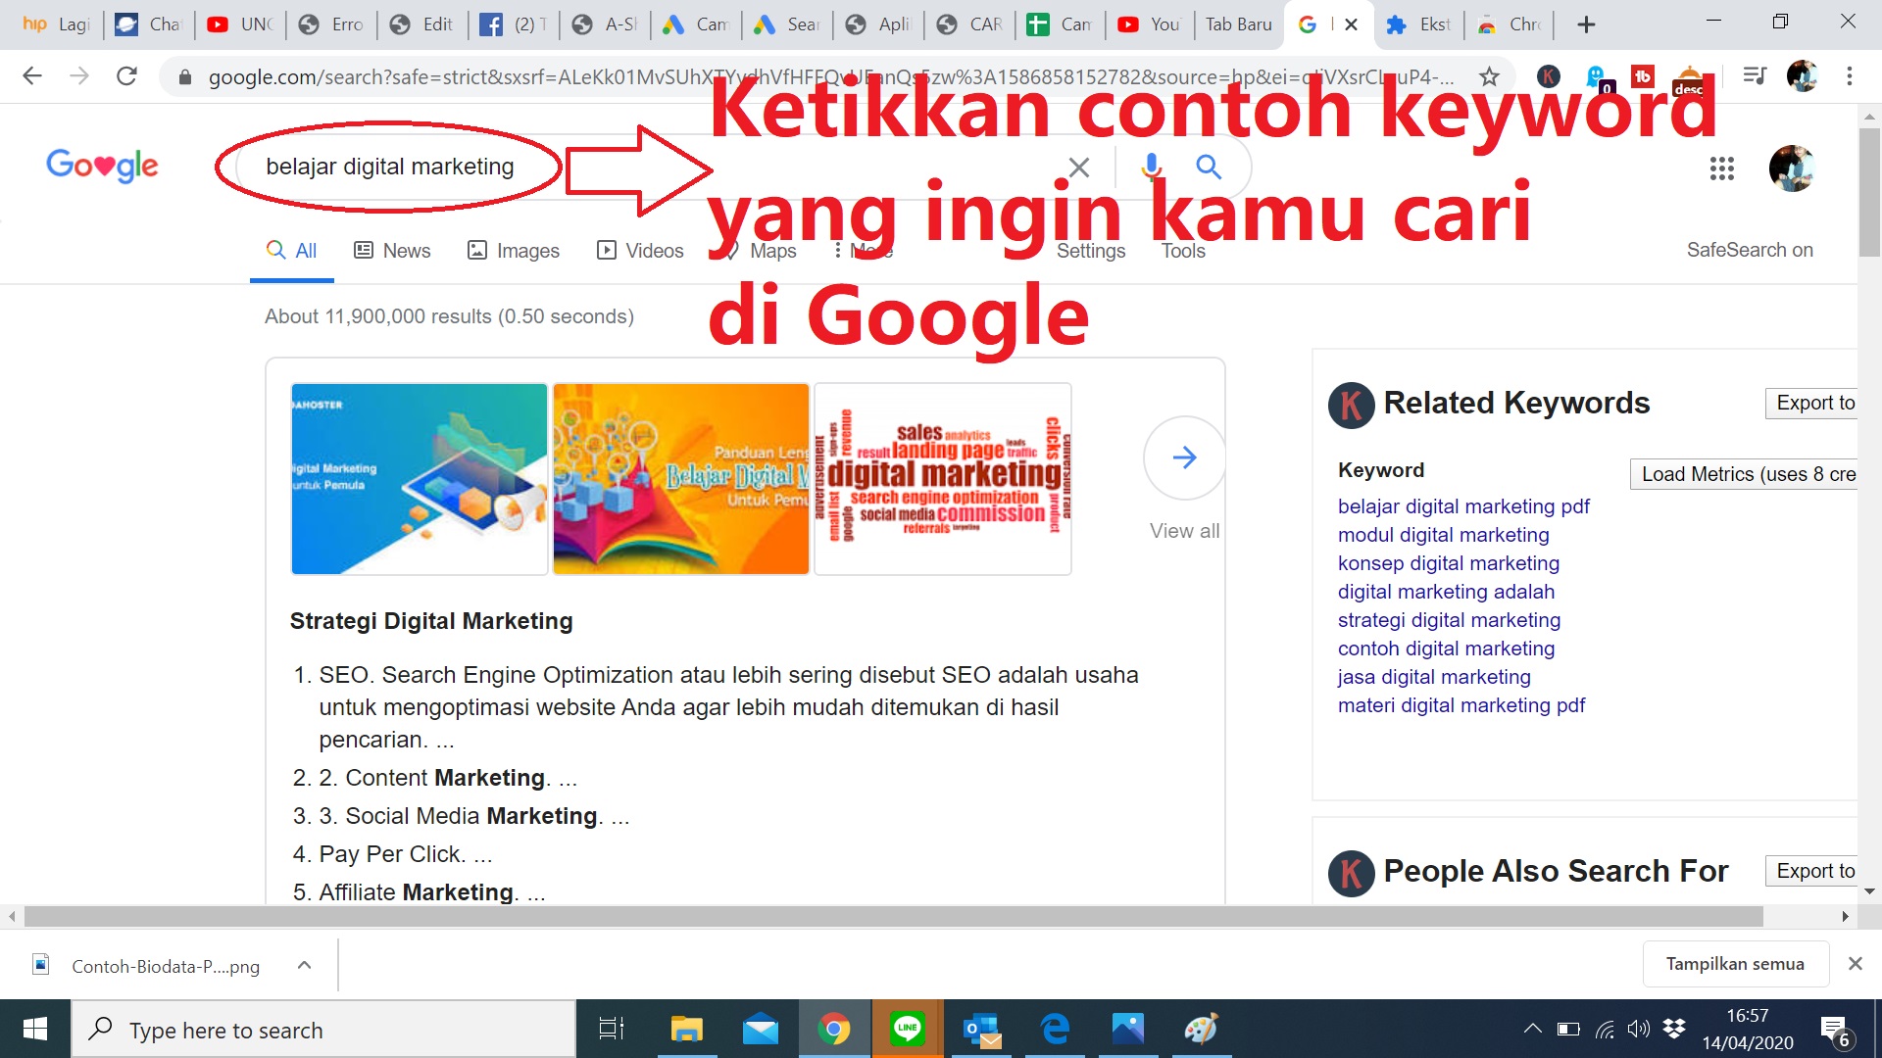Open the Keywords Everywhere extension icon
The width and height of the screenshot is (1882, 1058).
point(1549,76)
